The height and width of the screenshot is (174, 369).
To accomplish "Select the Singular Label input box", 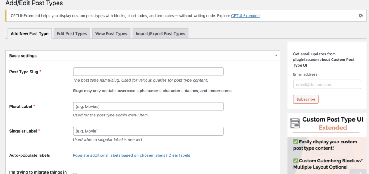I will click(148, 131).
